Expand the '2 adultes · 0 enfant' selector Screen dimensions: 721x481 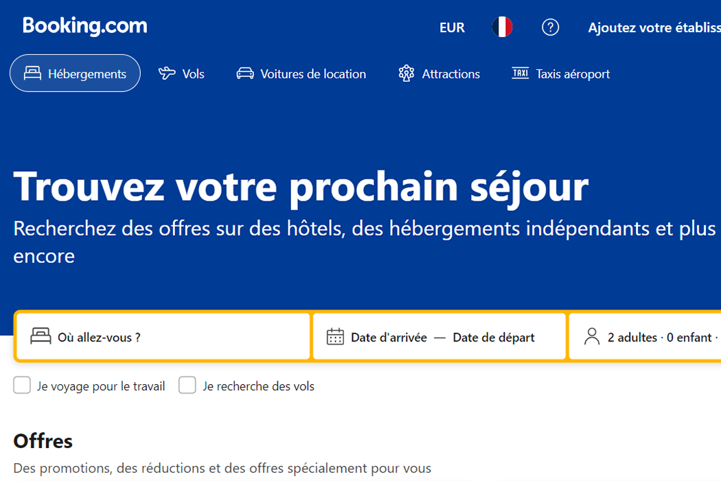tap(645, 337)
